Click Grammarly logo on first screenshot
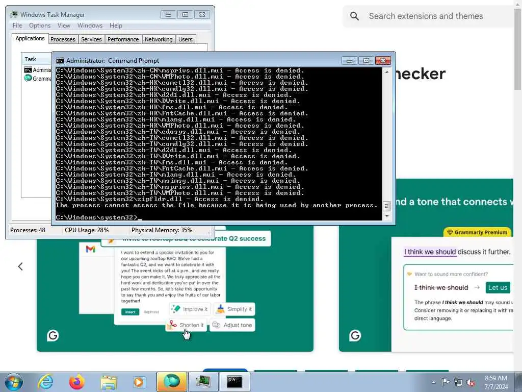The width and height of the screenshot is (522, 392). 53,335
